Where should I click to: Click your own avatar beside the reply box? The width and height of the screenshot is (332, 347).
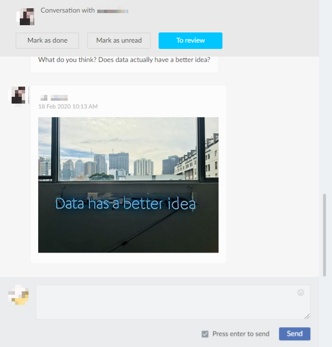tap(19, 295)
